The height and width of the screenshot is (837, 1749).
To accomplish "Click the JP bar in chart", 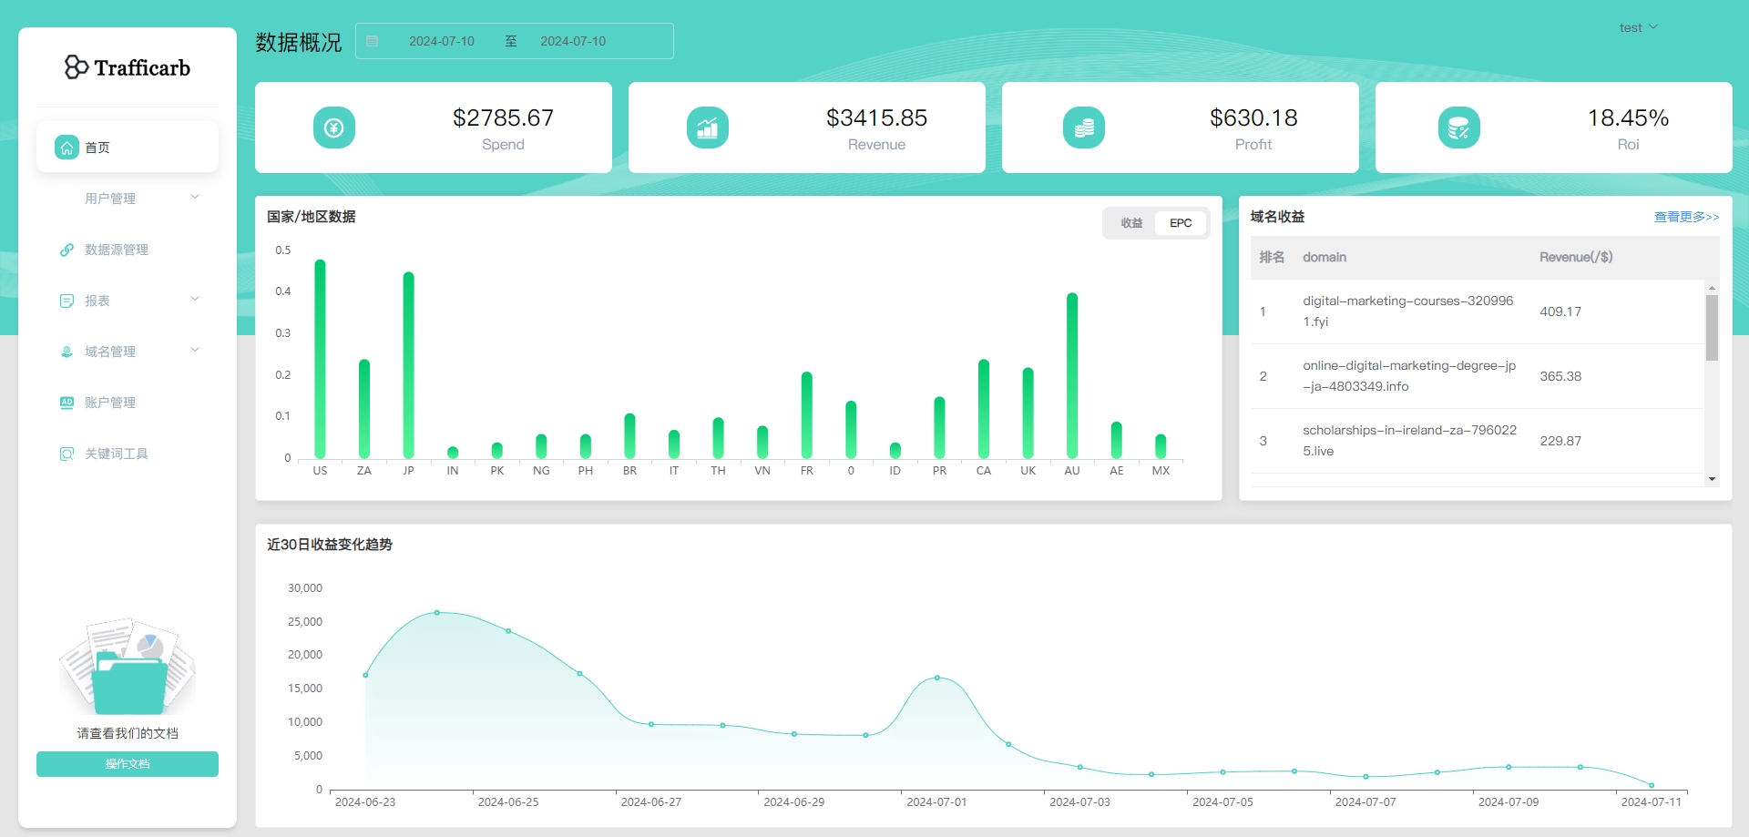I will [x=408, y=364].
